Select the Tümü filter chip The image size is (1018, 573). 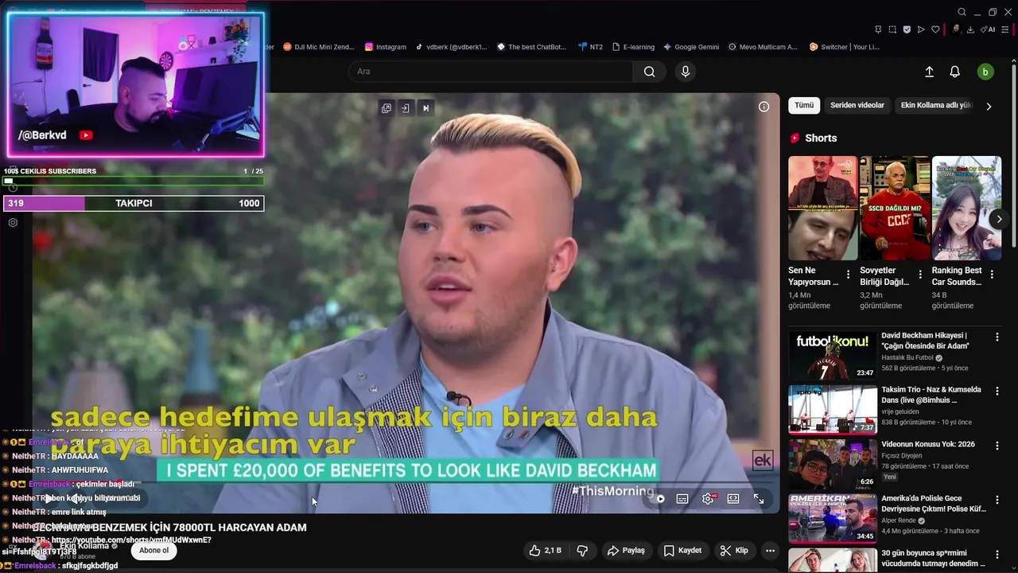tap(804, 105)
